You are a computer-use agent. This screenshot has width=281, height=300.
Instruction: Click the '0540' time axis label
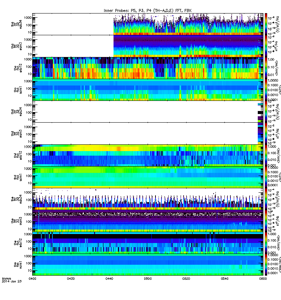pos(224,279)
